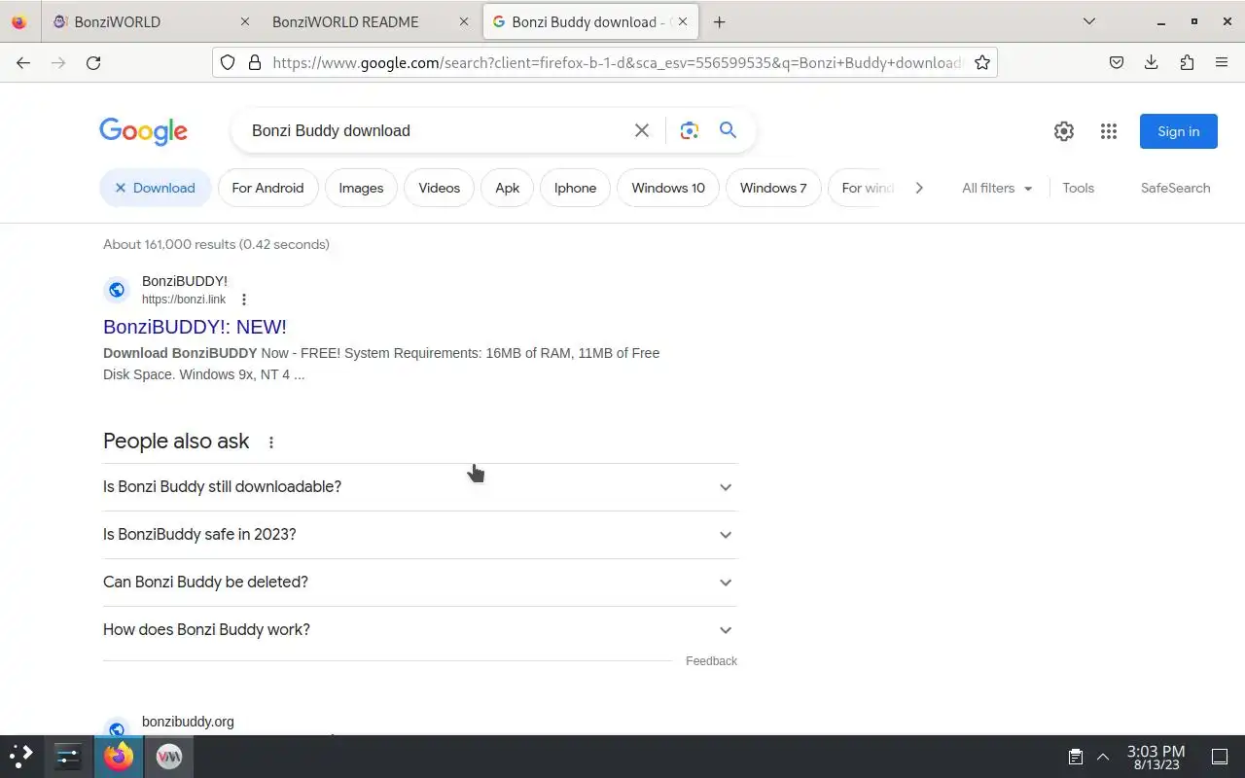The width and height of the screenshot is (1245, 778).
Task: Click the Sign in button
Action: coord(1179,131)
